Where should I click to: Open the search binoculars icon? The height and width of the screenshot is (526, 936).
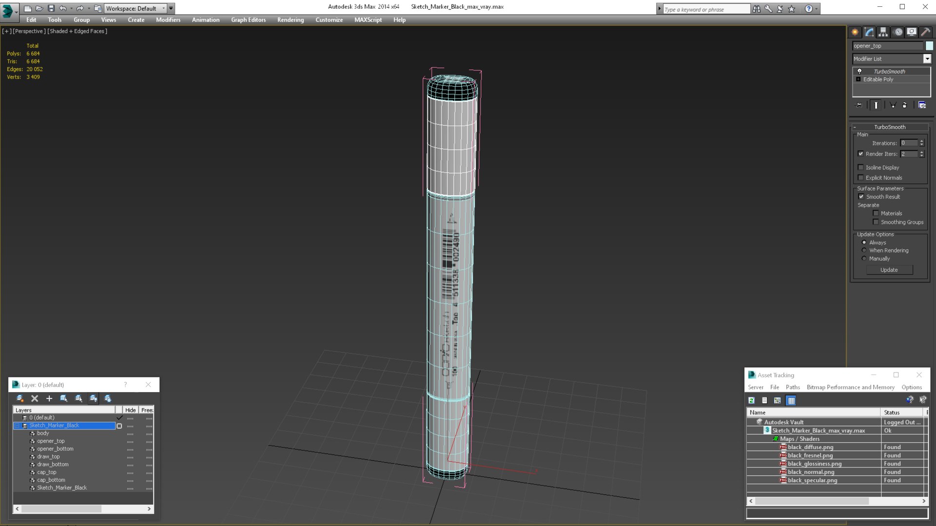point(757,9)
